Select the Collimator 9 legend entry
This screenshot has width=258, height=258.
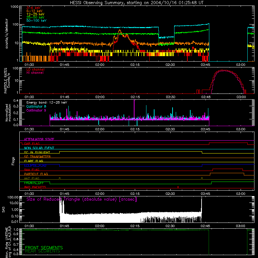pyautogui.click(x=36, y=110)
